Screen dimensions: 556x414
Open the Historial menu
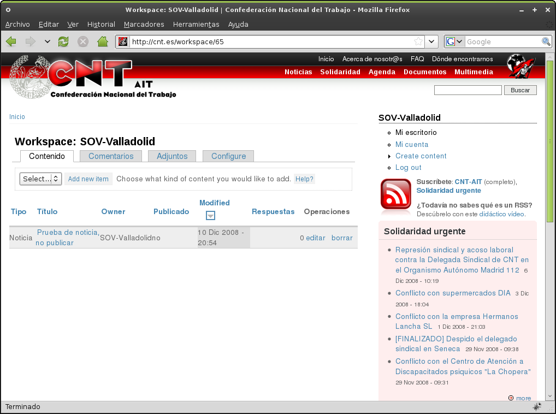101,25
